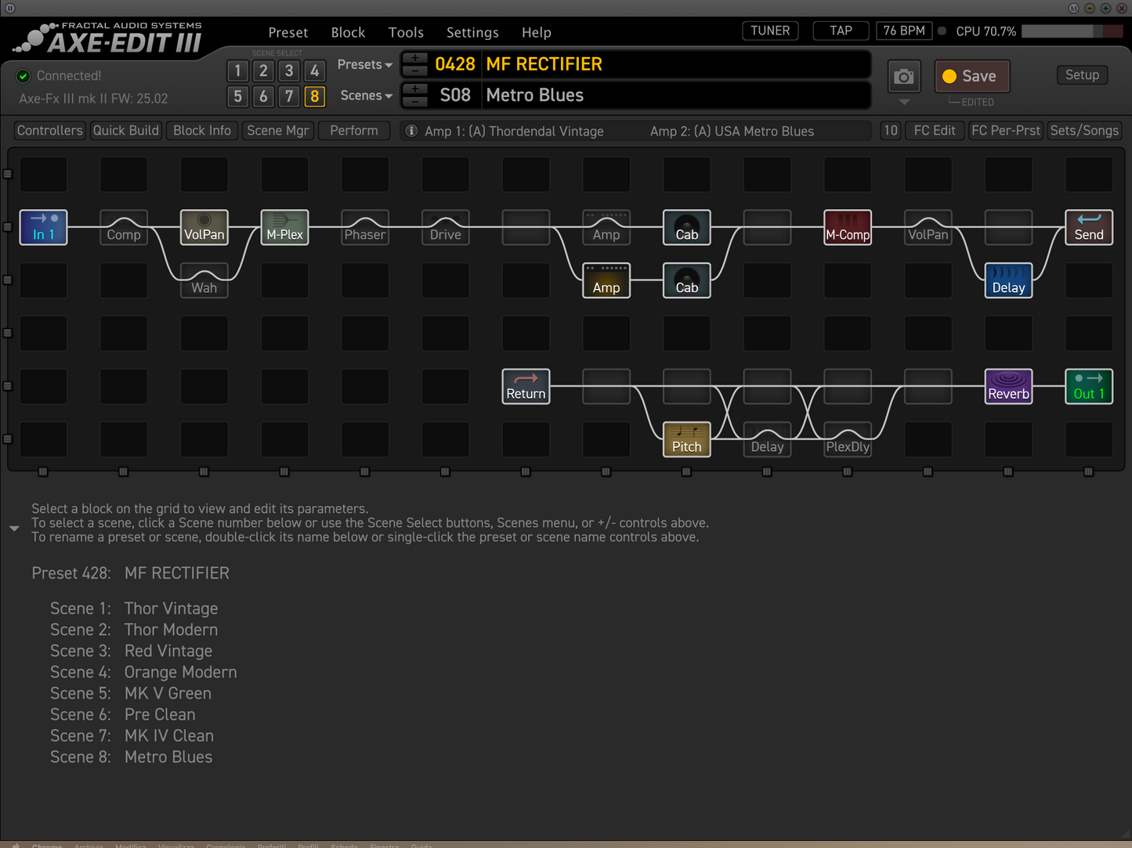Viewport: 1132px width, 848px height.
Task: Open the Help menu
Action: click(537, 33)
